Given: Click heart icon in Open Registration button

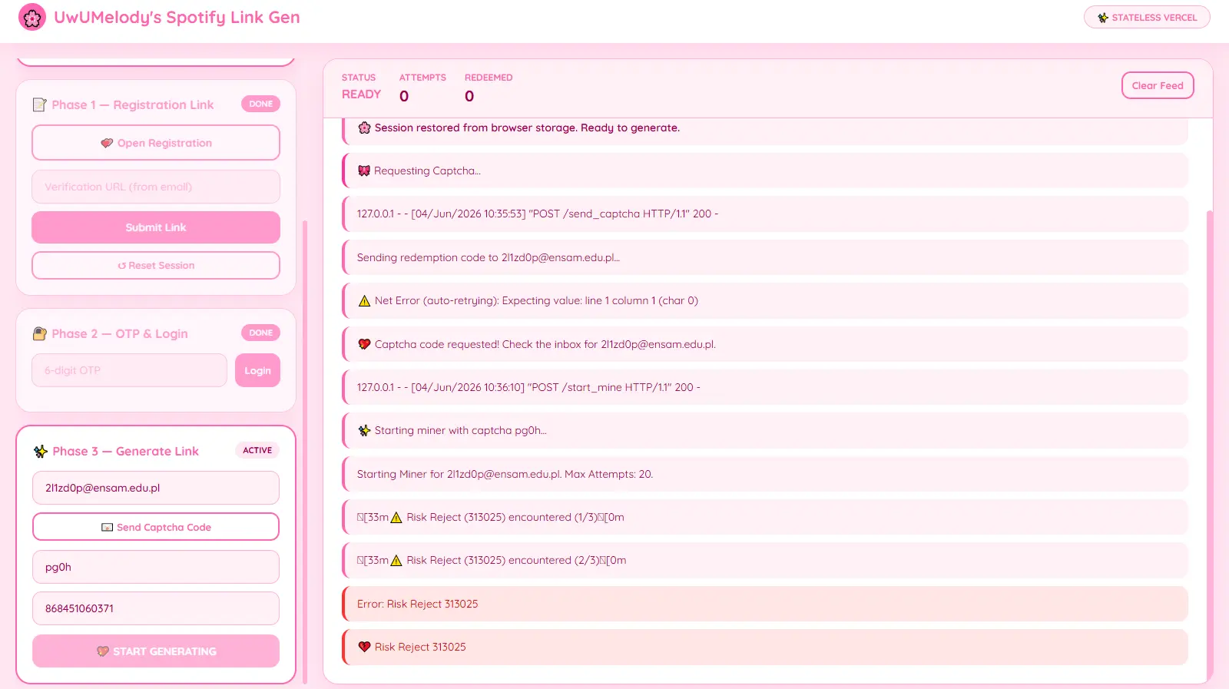Looking at the screenshot, I should (107, 143).
